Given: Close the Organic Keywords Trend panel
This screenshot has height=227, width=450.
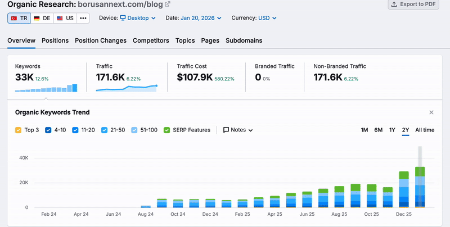Looking at the screenshot, I should [431, 112].
